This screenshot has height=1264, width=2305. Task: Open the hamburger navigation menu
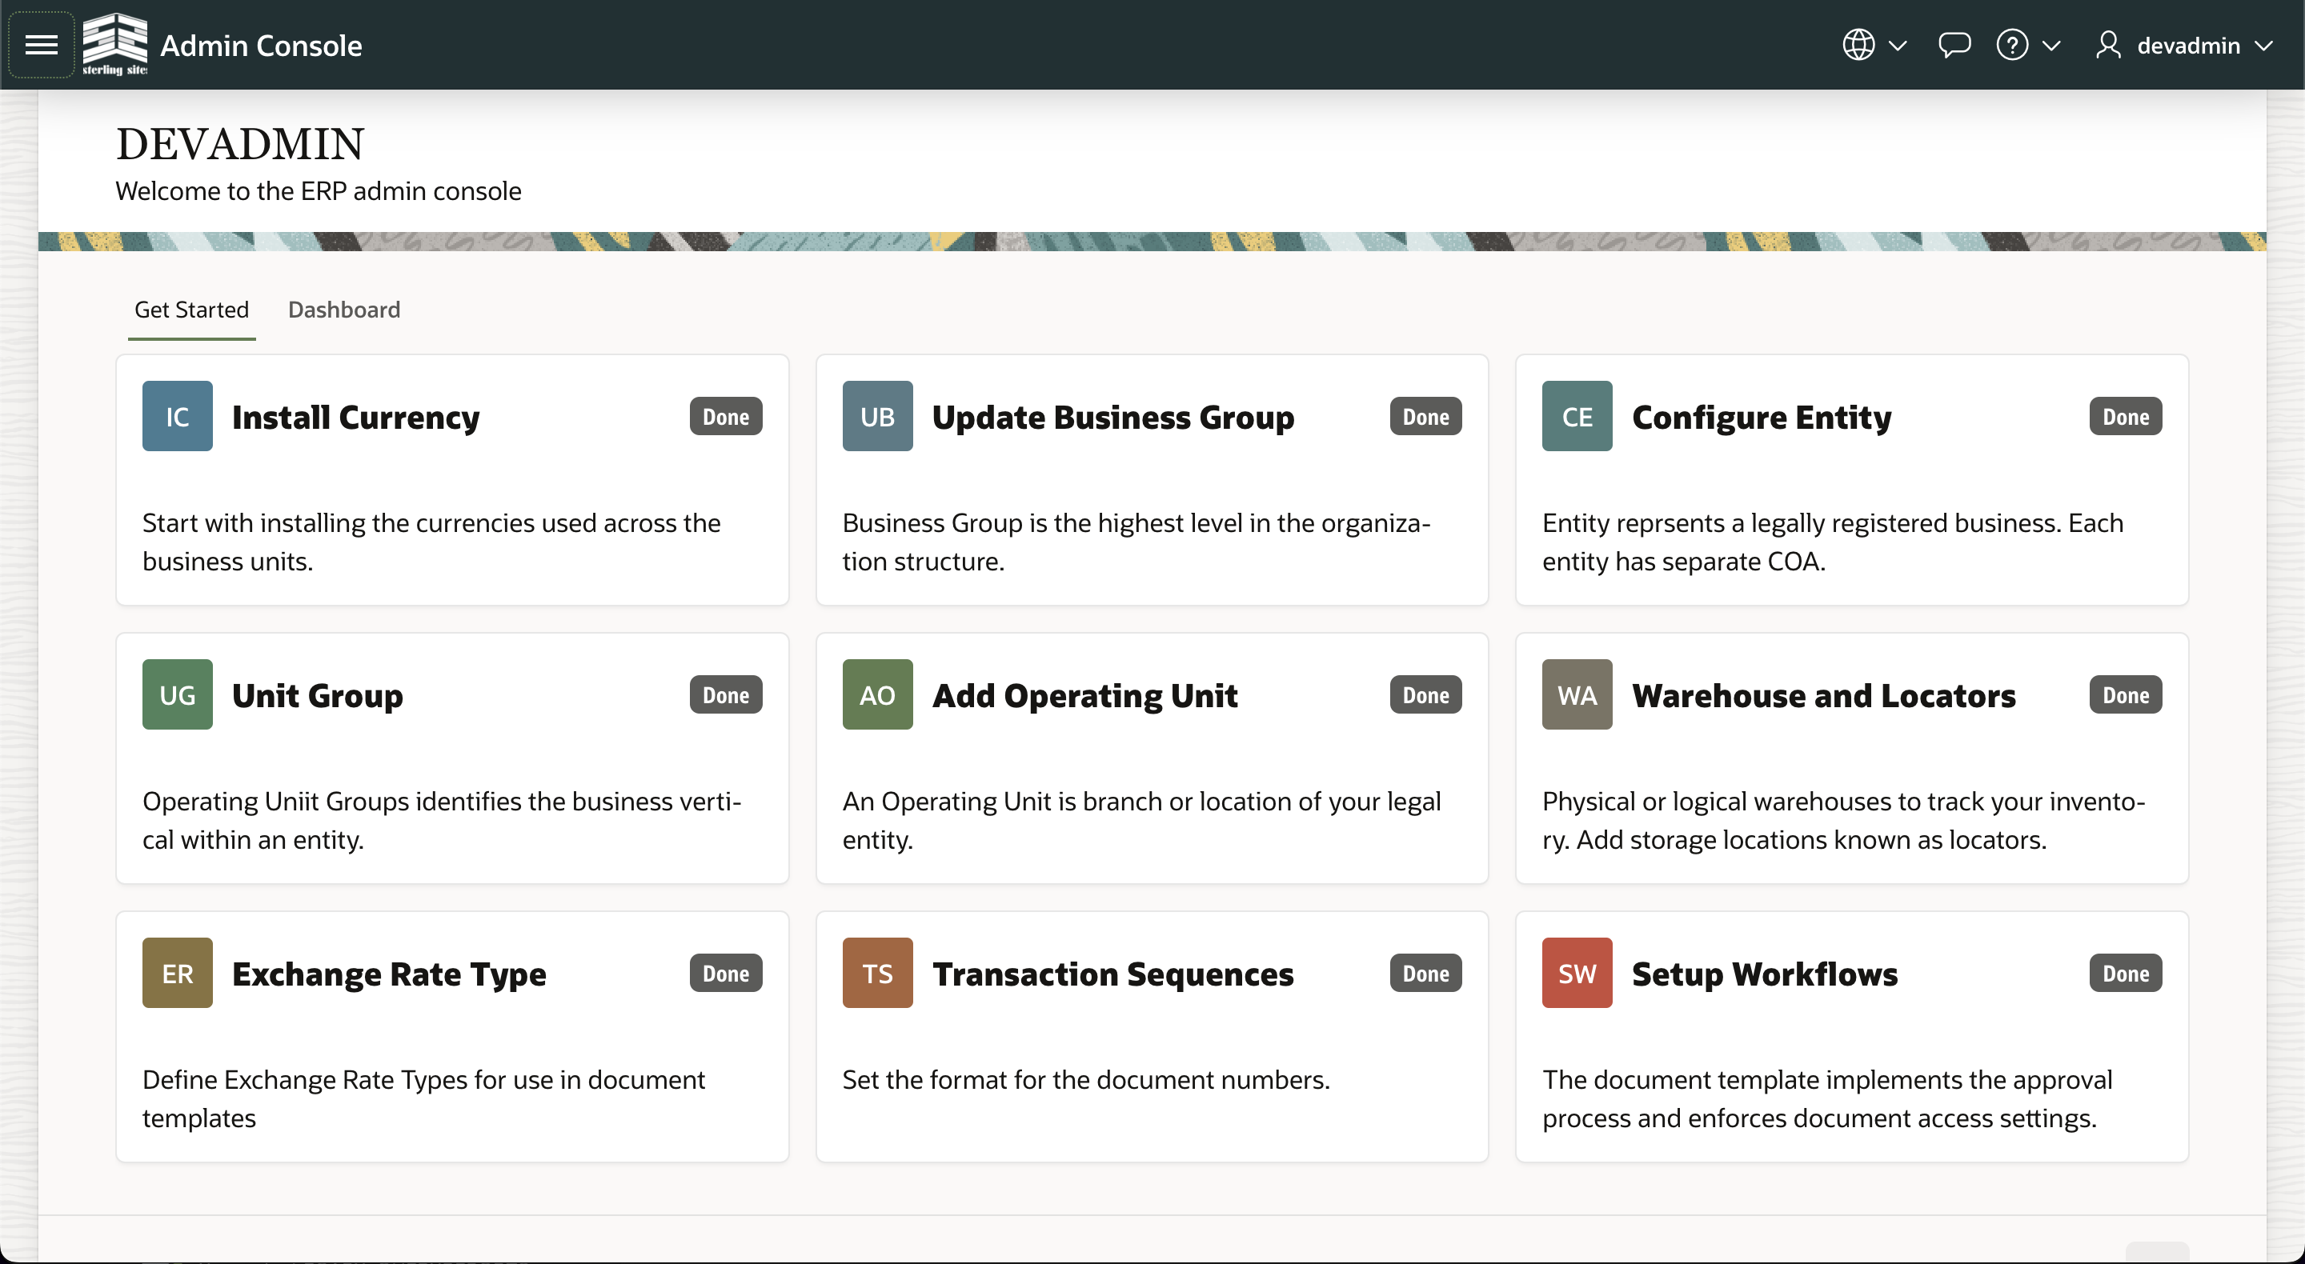(x=41, y=45)
